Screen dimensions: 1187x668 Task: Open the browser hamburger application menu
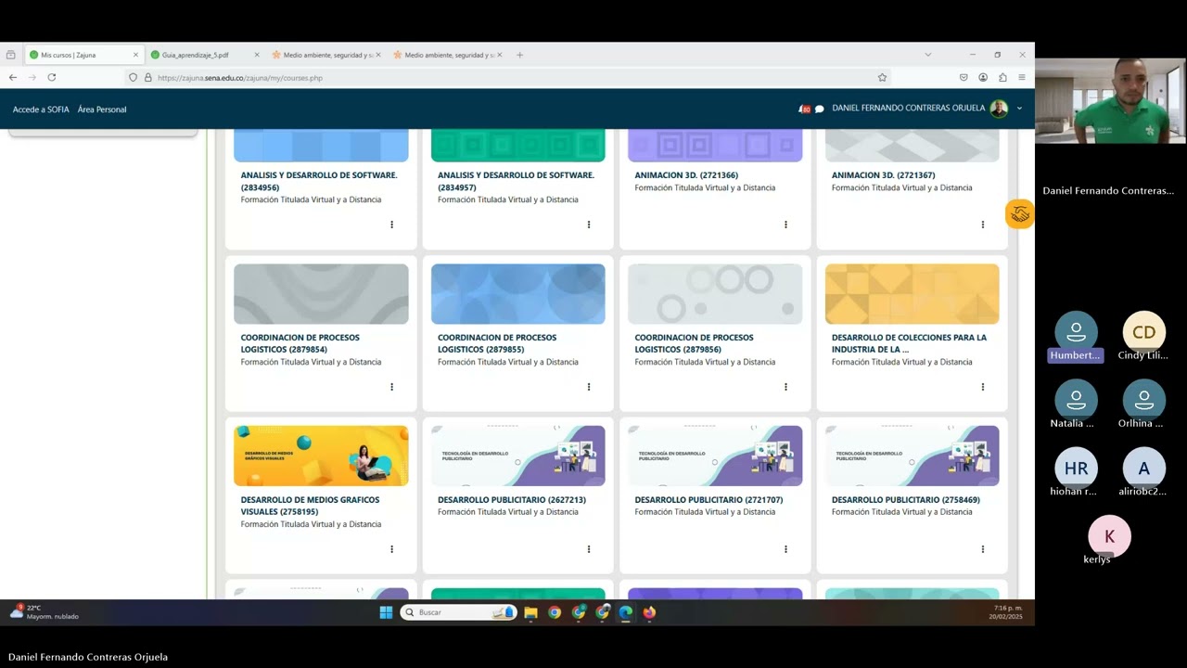pos(1022,78)
